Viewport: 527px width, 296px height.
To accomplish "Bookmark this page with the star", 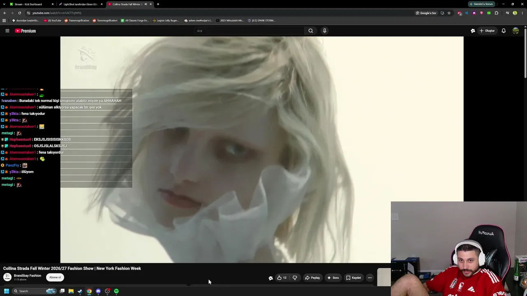I will (449, 13).
